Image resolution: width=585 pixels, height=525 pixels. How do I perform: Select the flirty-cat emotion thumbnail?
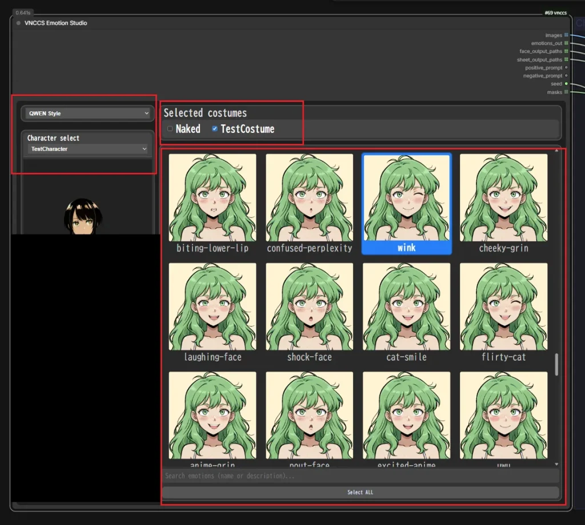(503, 306)
